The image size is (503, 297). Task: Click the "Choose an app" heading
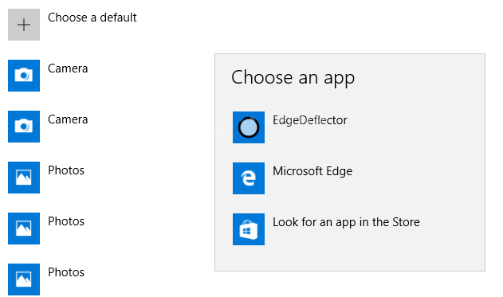pyautogui.click(x=293, y=77)
